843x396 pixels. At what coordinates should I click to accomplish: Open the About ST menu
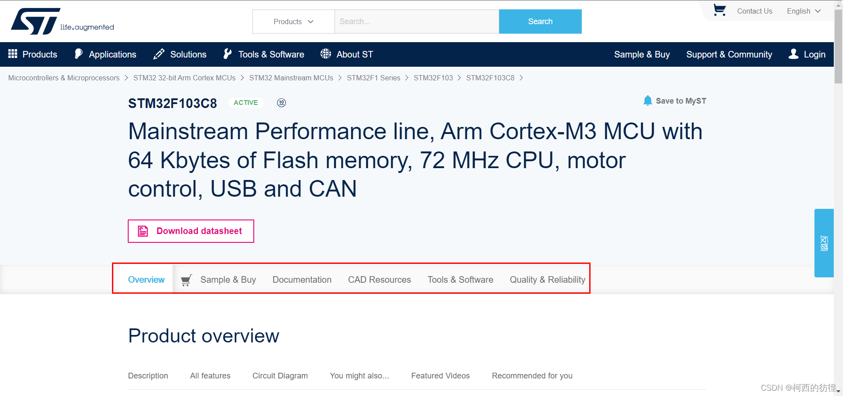click(x=347, y=54)
